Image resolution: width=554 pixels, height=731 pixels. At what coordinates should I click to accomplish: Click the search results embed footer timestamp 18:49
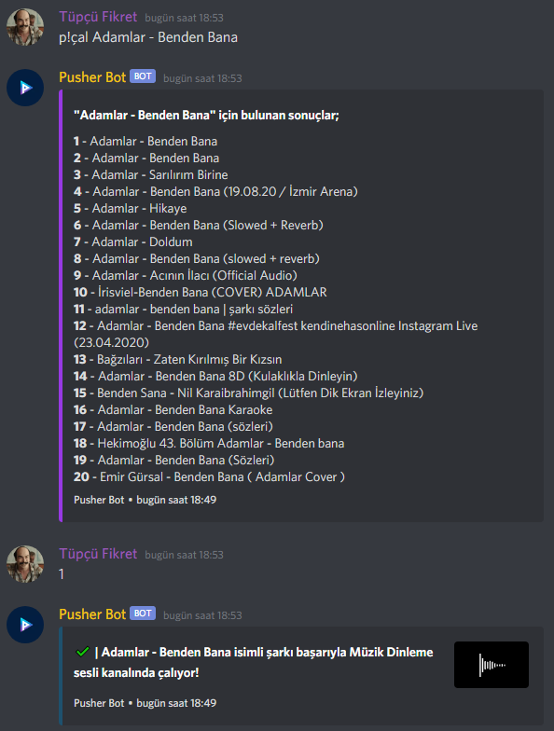coord(176,500)
